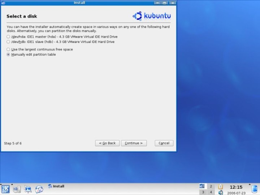Open the Install window menu icon
260x195 pixels.
point(3,3)
